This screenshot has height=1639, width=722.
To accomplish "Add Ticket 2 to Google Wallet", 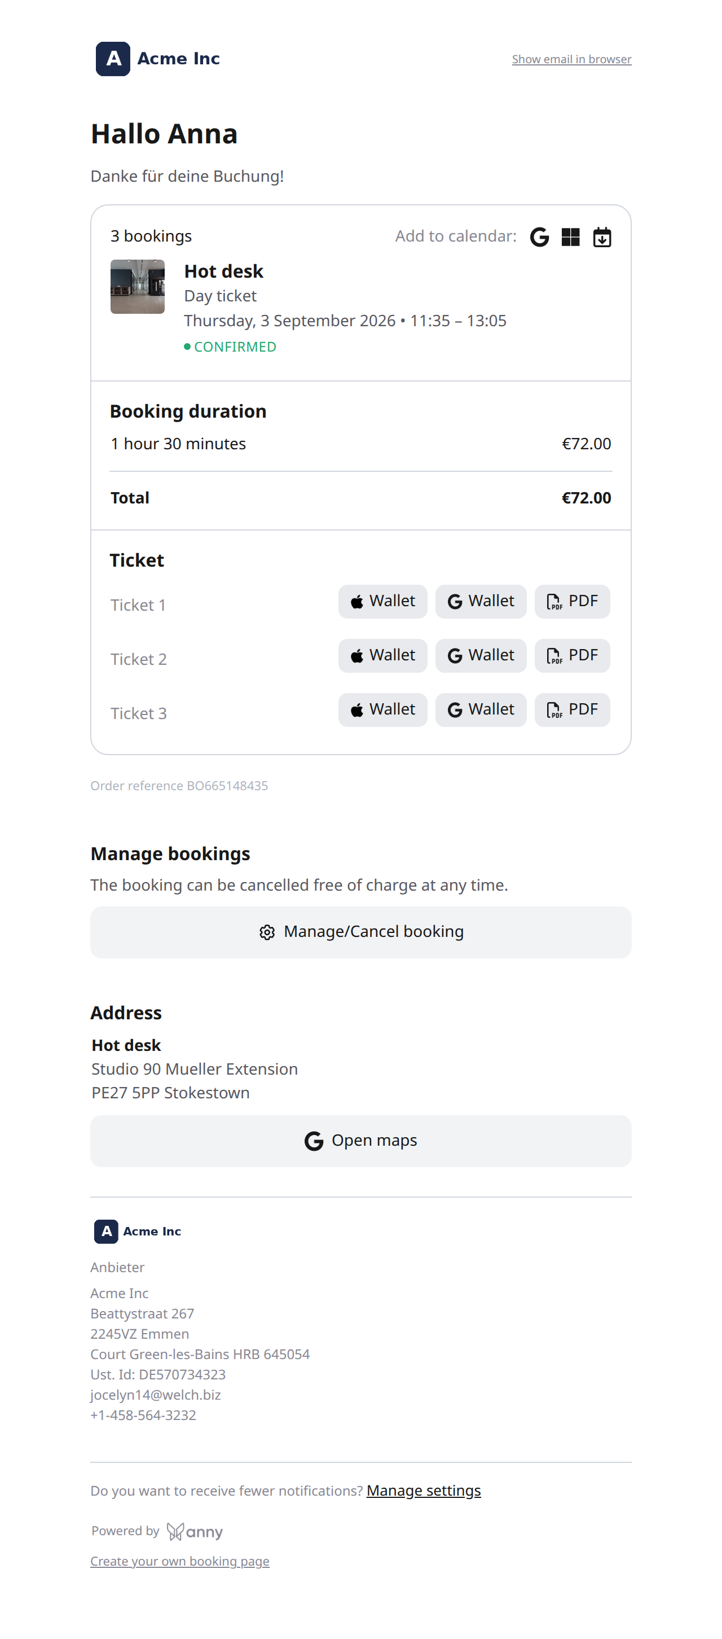I will [x=480, y=655].
